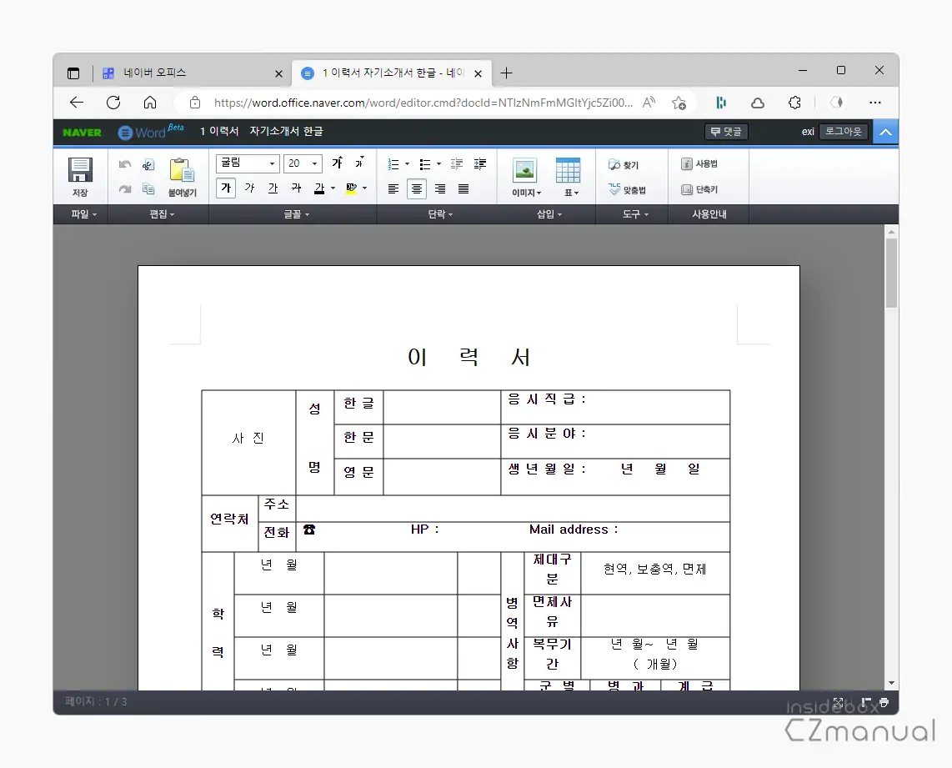Decrease paragraph indent
The image size is (952, 768).
pos(457,164)
